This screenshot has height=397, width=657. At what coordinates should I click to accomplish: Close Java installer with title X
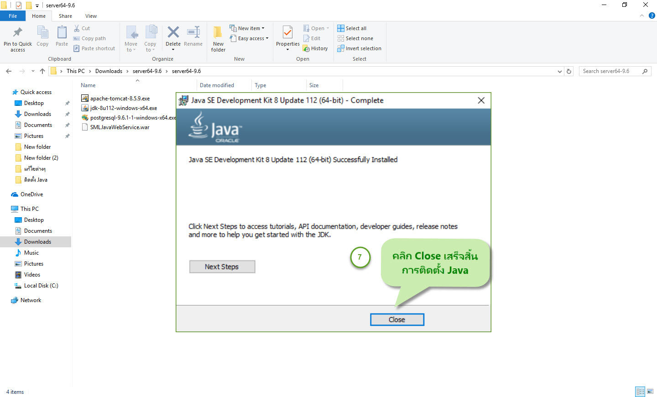click(x=481, y=100)
